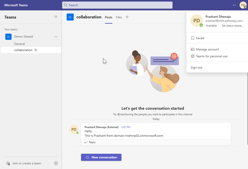Image resolution: width=248 pixels, height=169 pixels.
Task: Open Settings and more ellipsis in header
Action: click(x=234, y=5)
